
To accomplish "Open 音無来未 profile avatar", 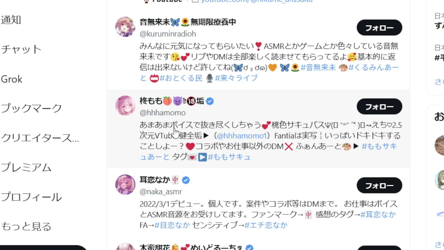I will point(125,27).
